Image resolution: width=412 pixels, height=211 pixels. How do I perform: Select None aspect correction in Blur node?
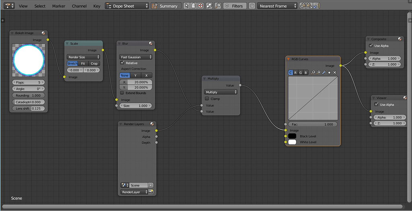point(125,75)
